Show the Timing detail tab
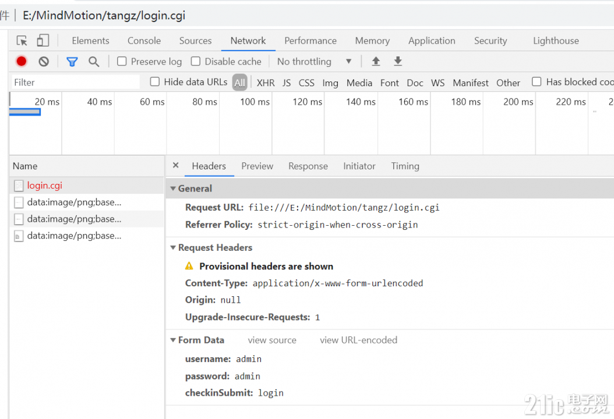The image size is (614, 419). coord(405,166)
